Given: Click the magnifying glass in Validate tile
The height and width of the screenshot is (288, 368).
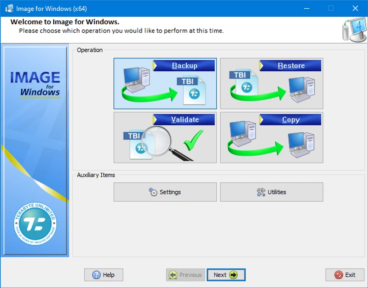Looking at the screenshot, I should [x=167, y=143].
